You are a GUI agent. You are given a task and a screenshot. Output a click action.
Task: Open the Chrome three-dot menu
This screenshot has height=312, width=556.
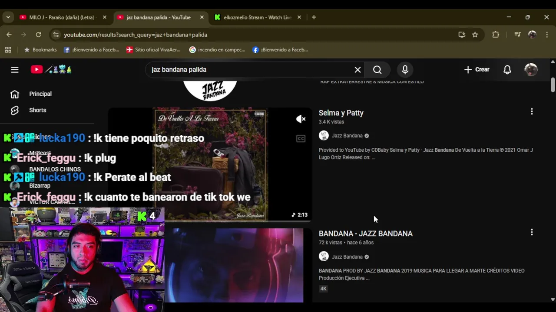coord(546,35)
